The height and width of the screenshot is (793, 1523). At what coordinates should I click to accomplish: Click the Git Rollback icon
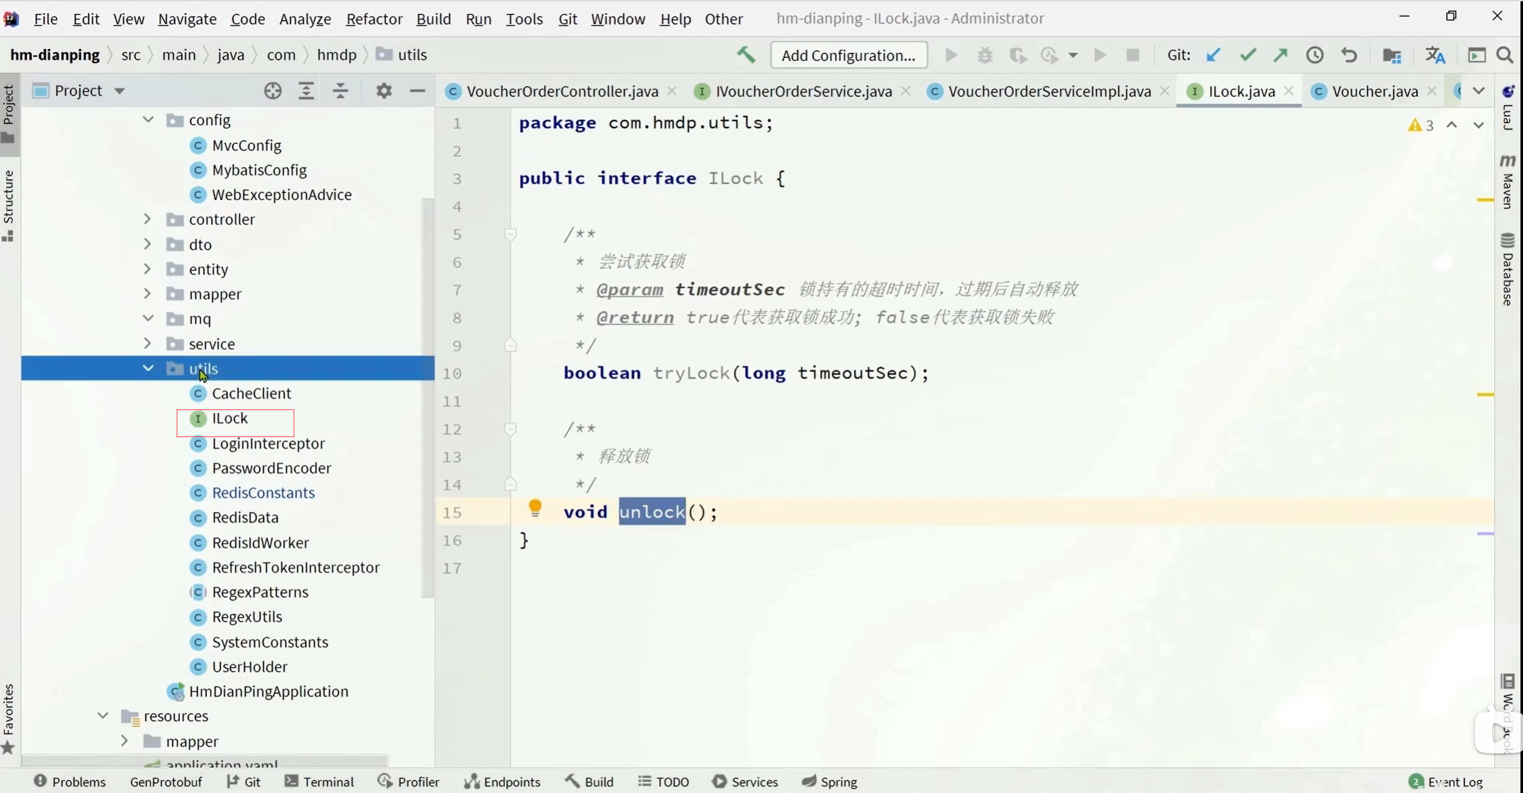click(x=1349, y=55)
